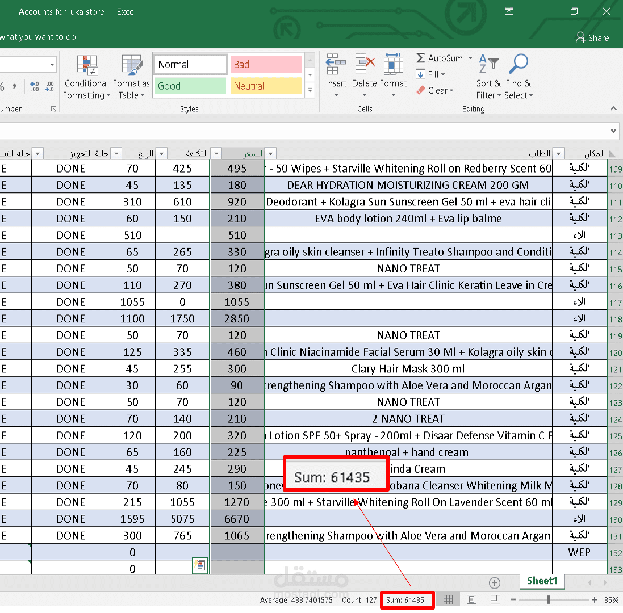Click zoom in plus button
Image resolution: width=623 pixels, height=613 pixels.
595,599
